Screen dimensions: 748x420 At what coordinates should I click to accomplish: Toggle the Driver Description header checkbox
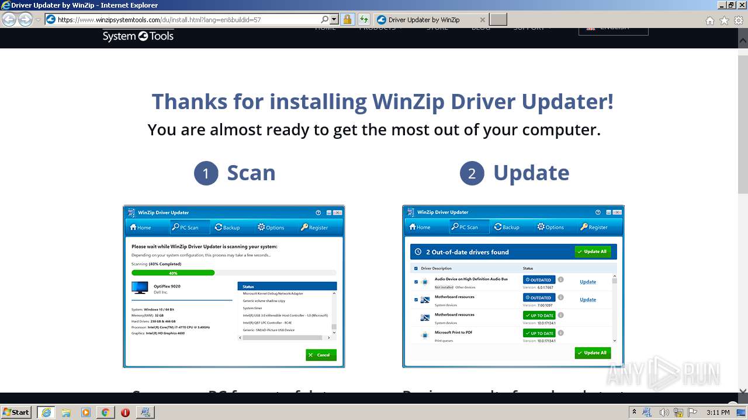click(416, 268)
